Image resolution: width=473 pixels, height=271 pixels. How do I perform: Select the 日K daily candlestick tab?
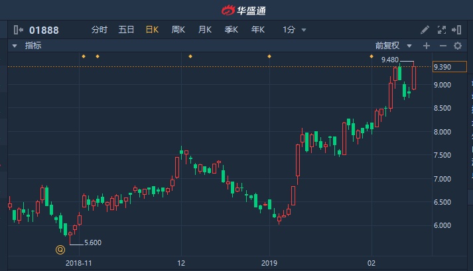click(x=152, y=30)
